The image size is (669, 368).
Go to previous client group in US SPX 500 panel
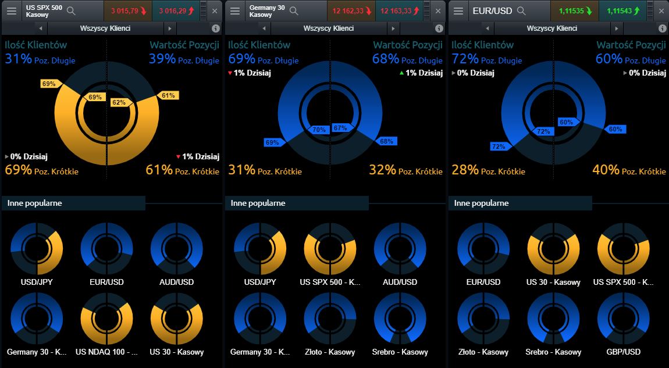(x=40, y=28)
